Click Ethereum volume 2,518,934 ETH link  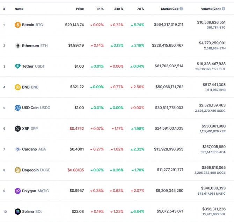(215, 48)
